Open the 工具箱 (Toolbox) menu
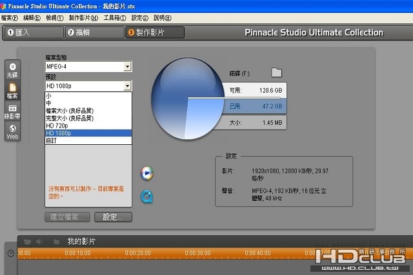 (115, 18)
